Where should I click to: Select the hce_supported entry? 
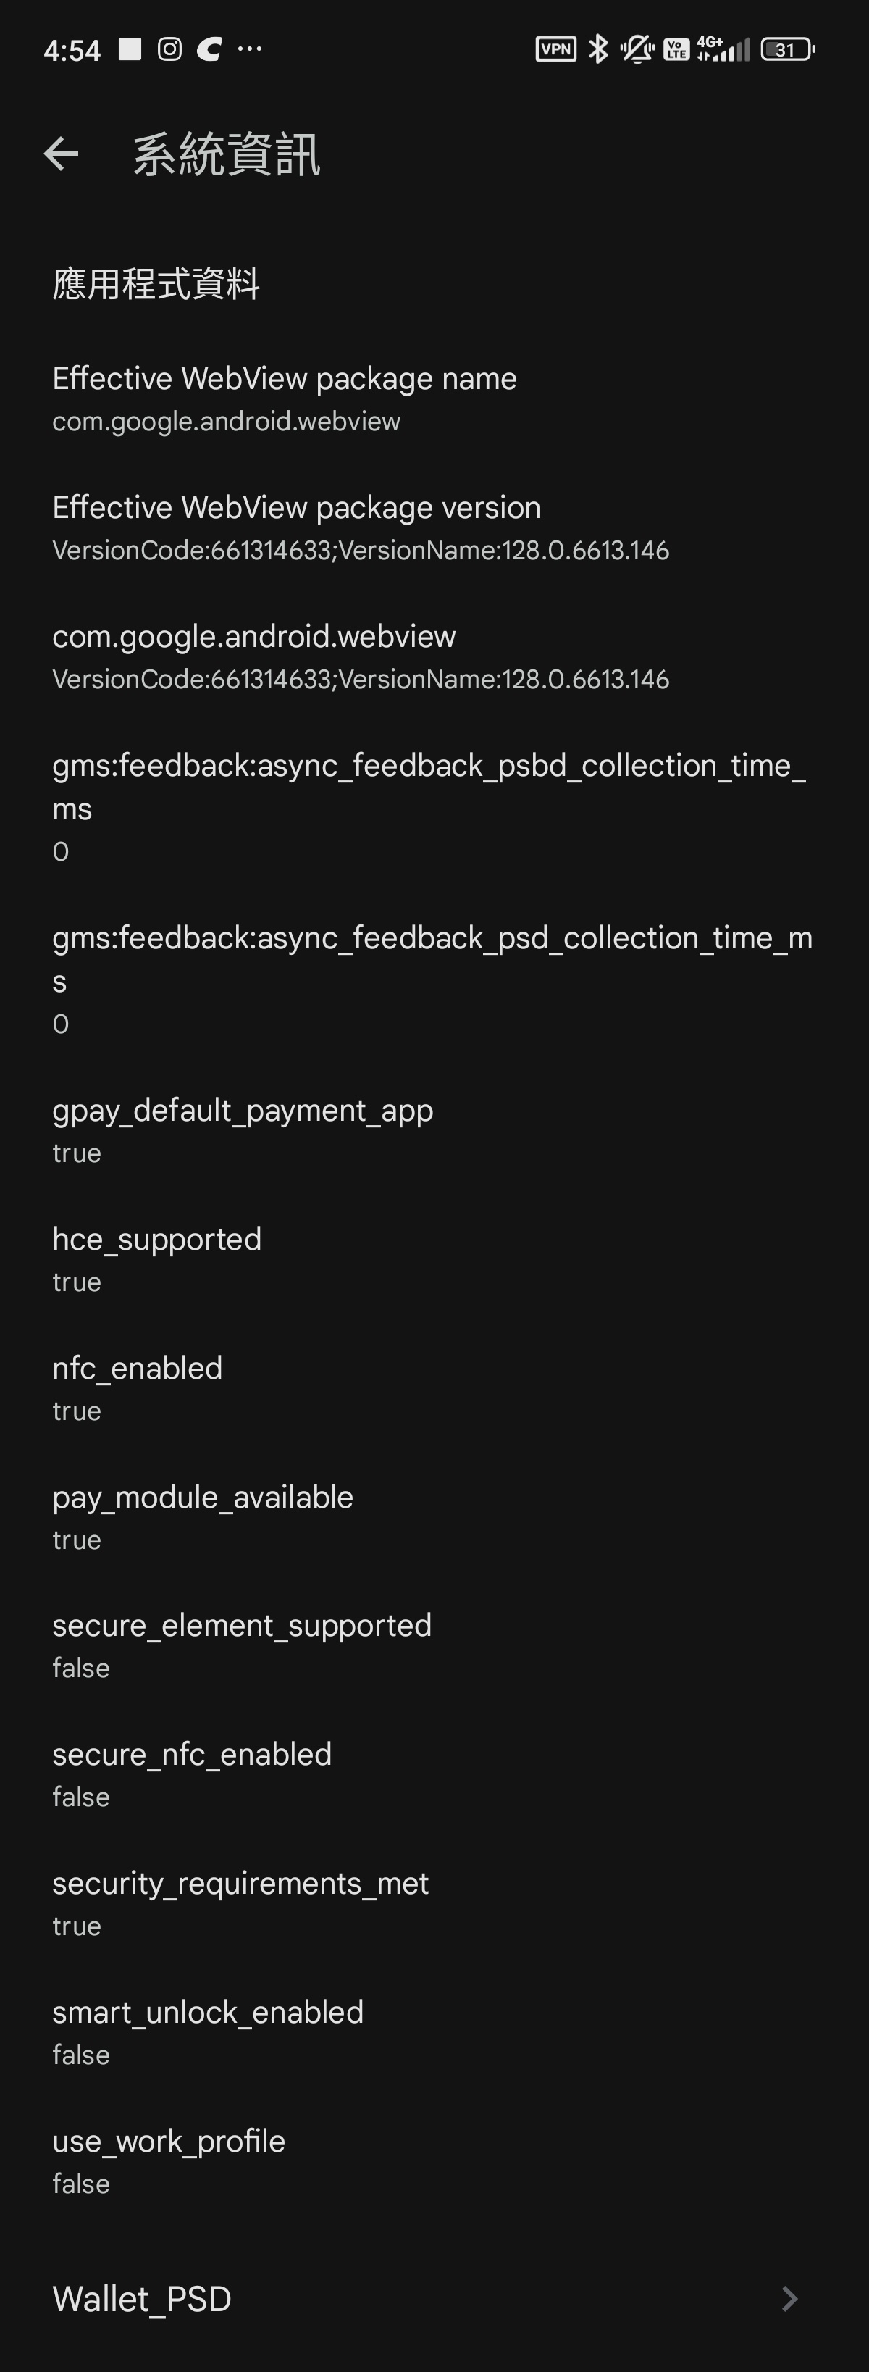[x=434, y=1258]
